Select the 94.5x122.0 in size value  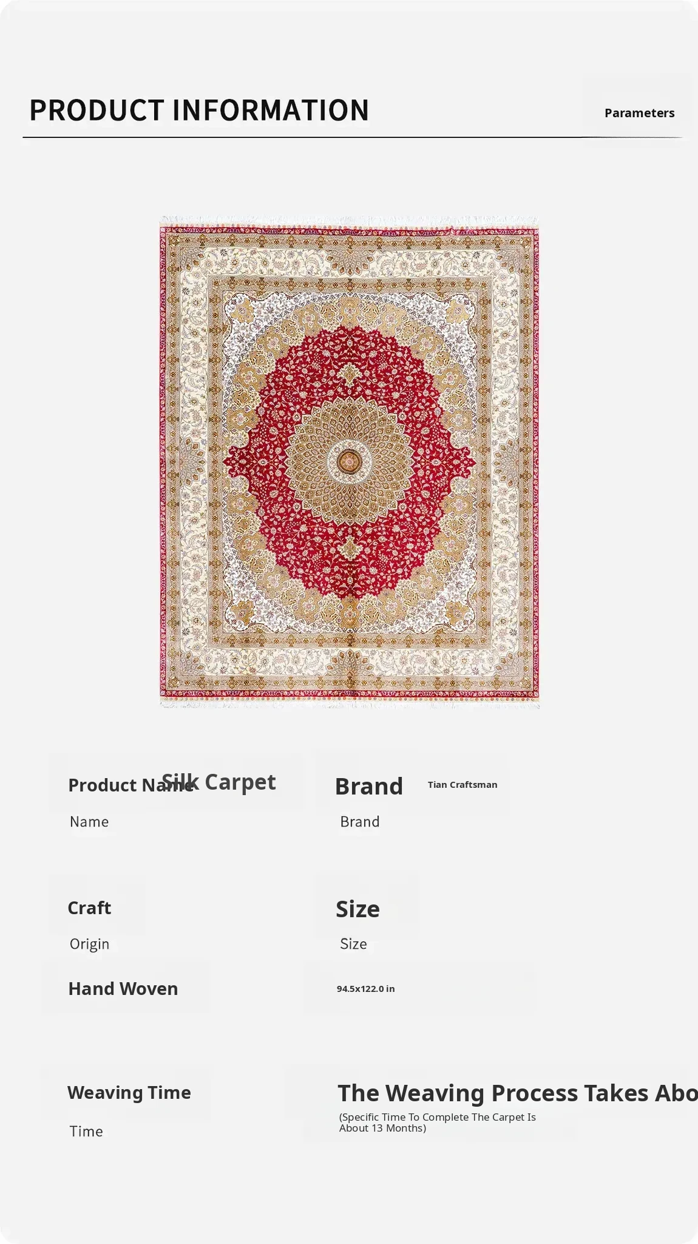pos(366,989)
